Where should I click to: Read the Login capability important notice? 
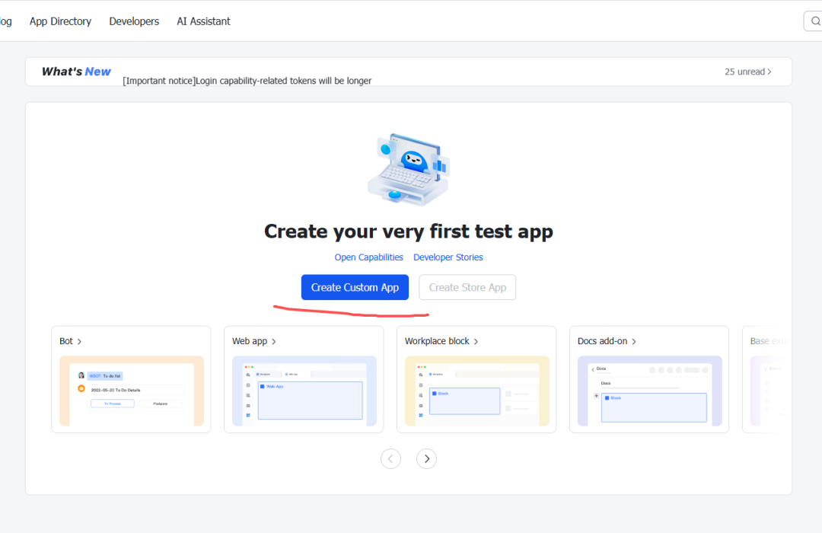[x=247, y=81]
